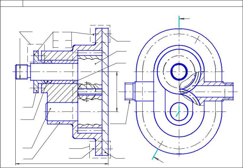
Task: Select the section-view arrow at the bottom of the right view
Action: pyautogui.click(x=158, y=160)
